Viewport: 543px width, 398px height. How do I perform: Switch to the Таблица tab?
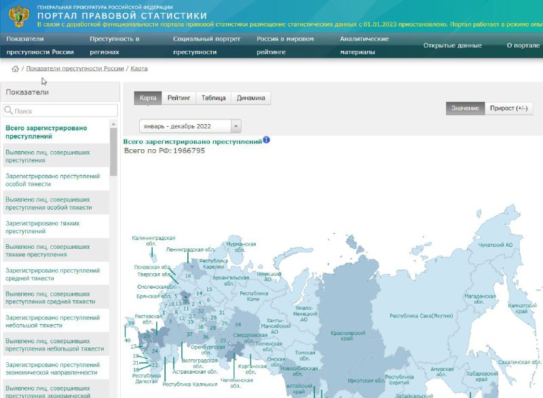[213, 98]
